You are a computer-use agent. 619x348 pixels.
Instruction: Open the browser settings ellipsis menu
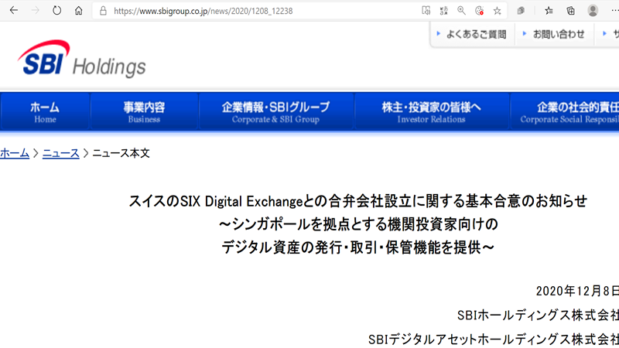(614, 11)
